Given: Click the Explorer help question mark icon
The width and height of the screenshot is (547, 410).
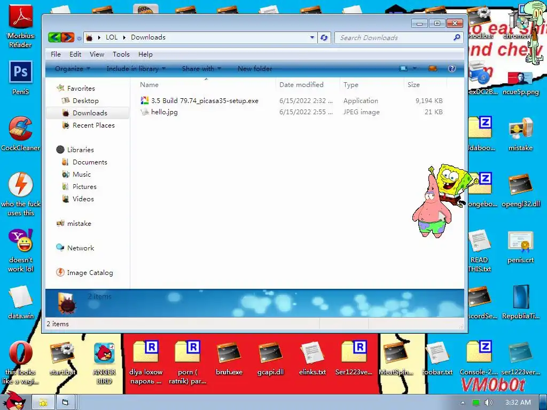Looking at the screenshot, I should pos(452,68).
